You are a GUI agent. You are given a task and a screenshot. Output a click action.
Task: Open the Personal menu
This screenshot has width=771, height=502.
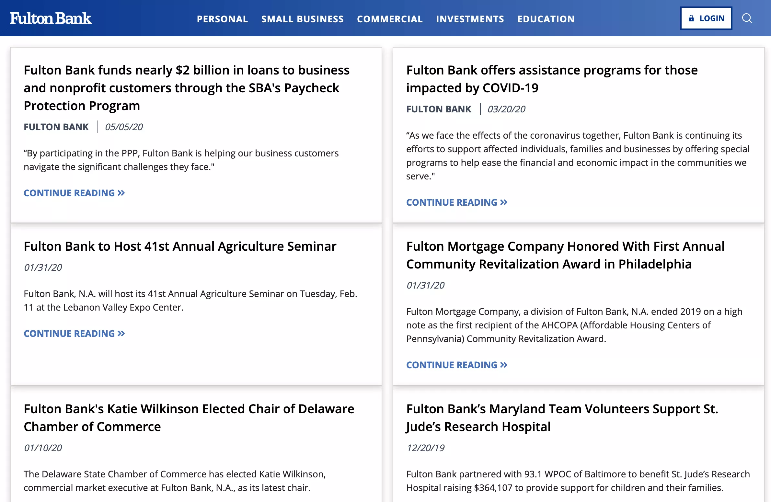[222, 19]
